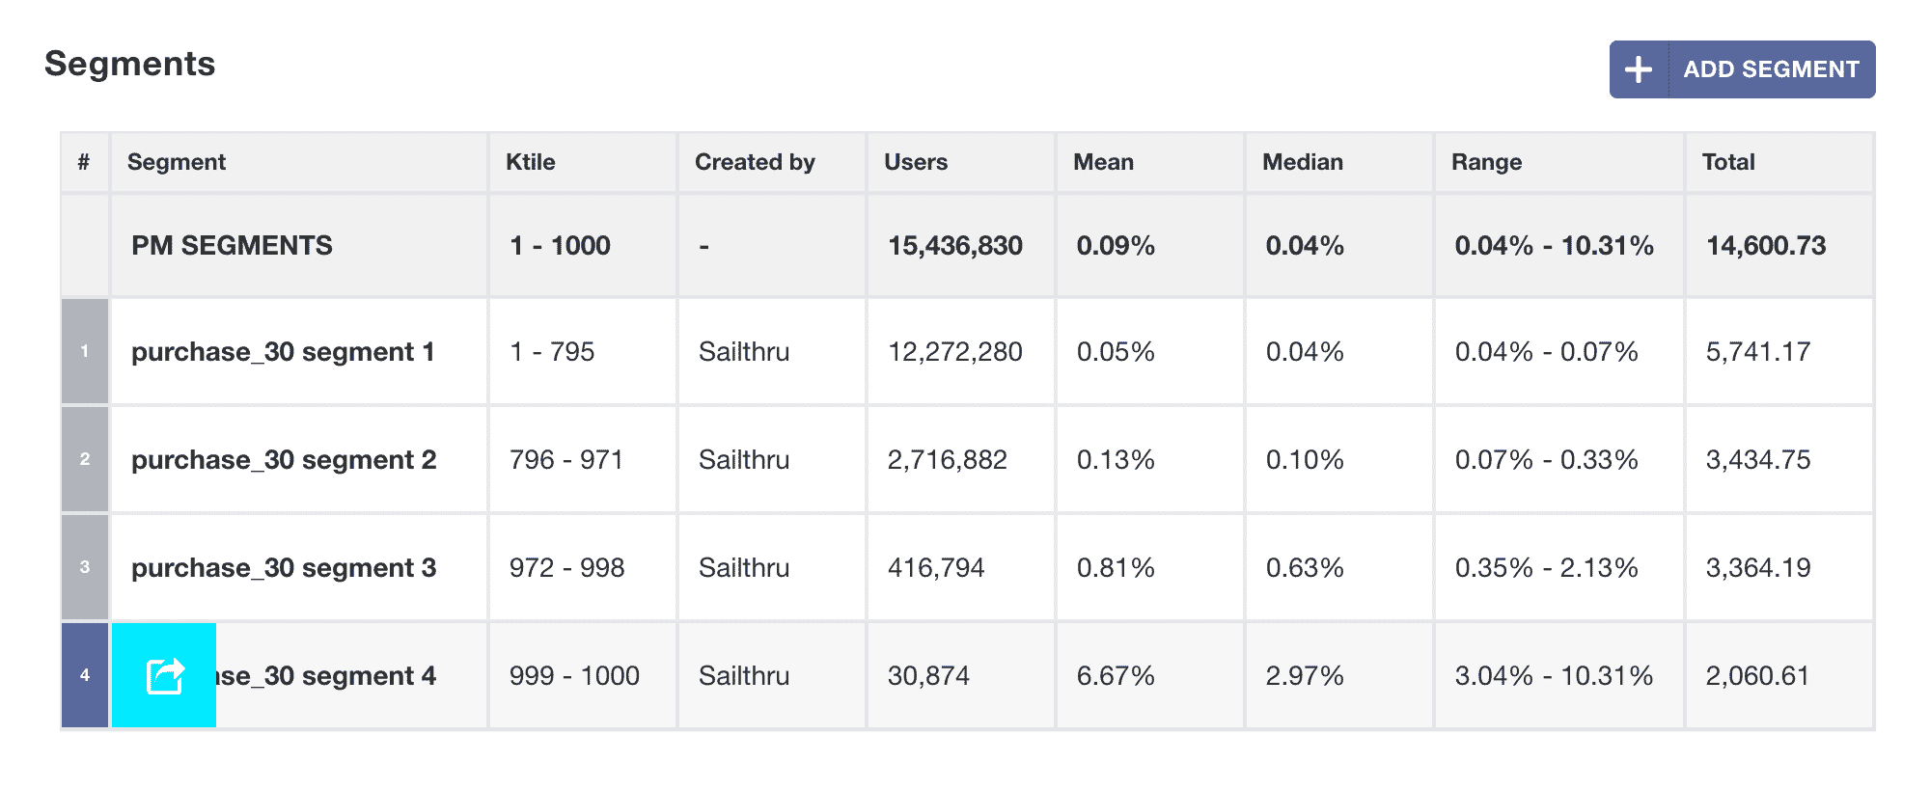This screenshot has height=789, width=1930.
Task: Sort by the Users column header
Action: (916, 162)
